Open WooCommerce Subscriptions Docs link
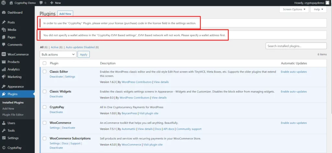Screen dimensions: 332x153 point(65,144)
